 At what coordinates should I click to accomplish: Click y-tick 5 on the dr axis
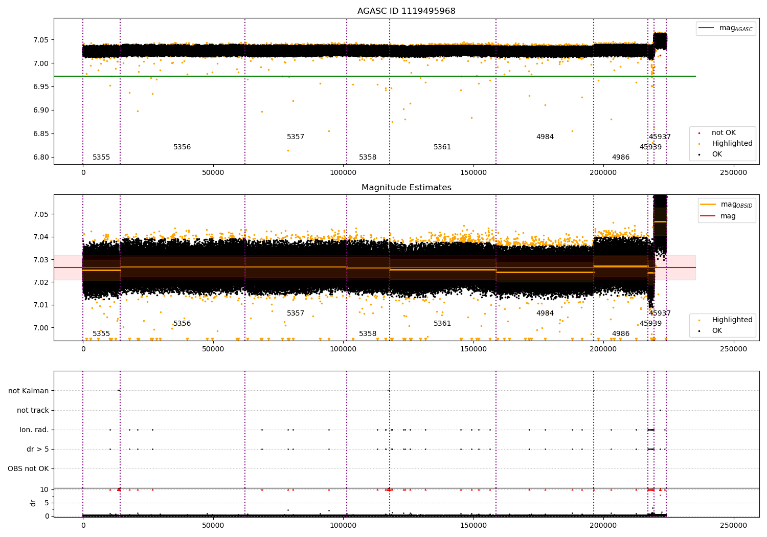[47, 503]
